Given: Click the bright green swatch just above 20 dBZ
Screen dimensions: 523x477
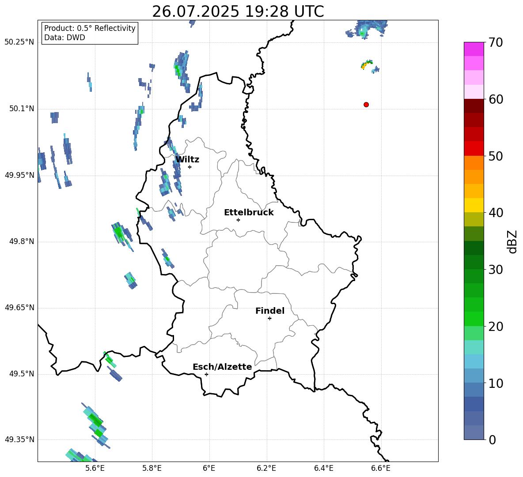Looking at the screenshot, I should [474, 319].
